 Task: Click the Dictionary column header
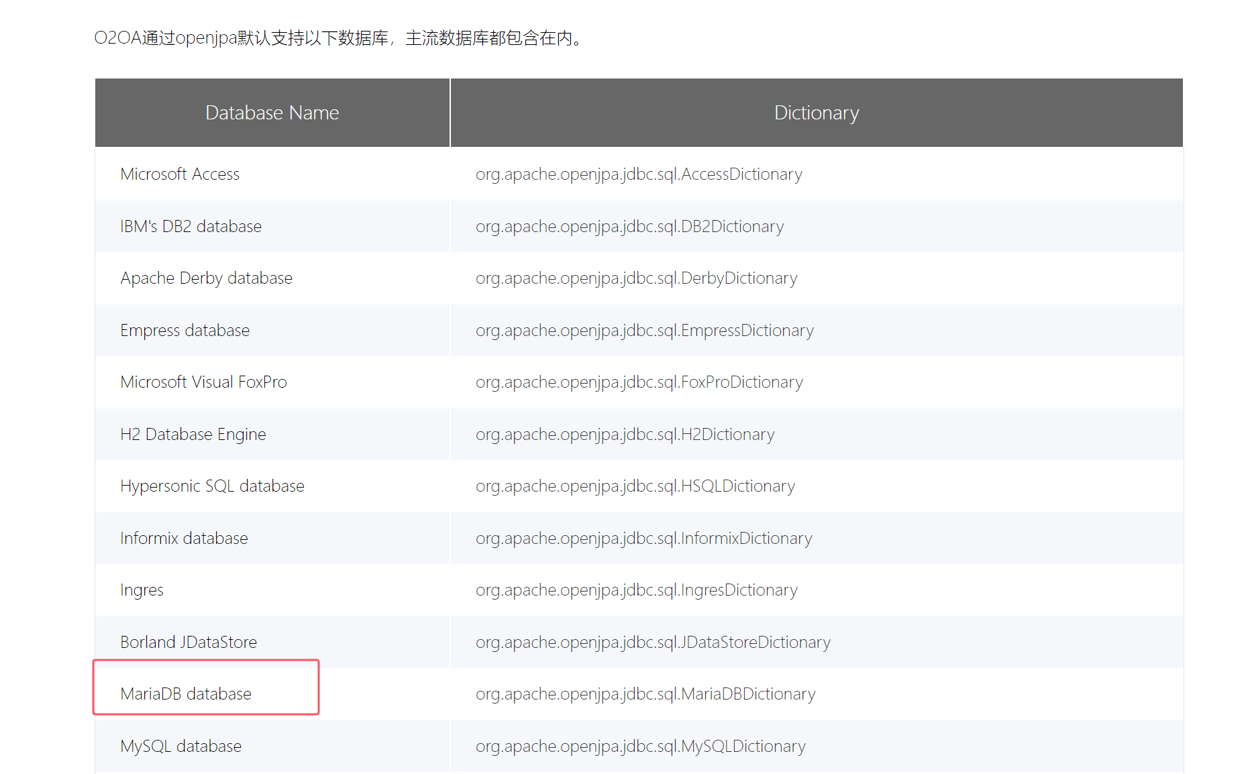(817, 113)
